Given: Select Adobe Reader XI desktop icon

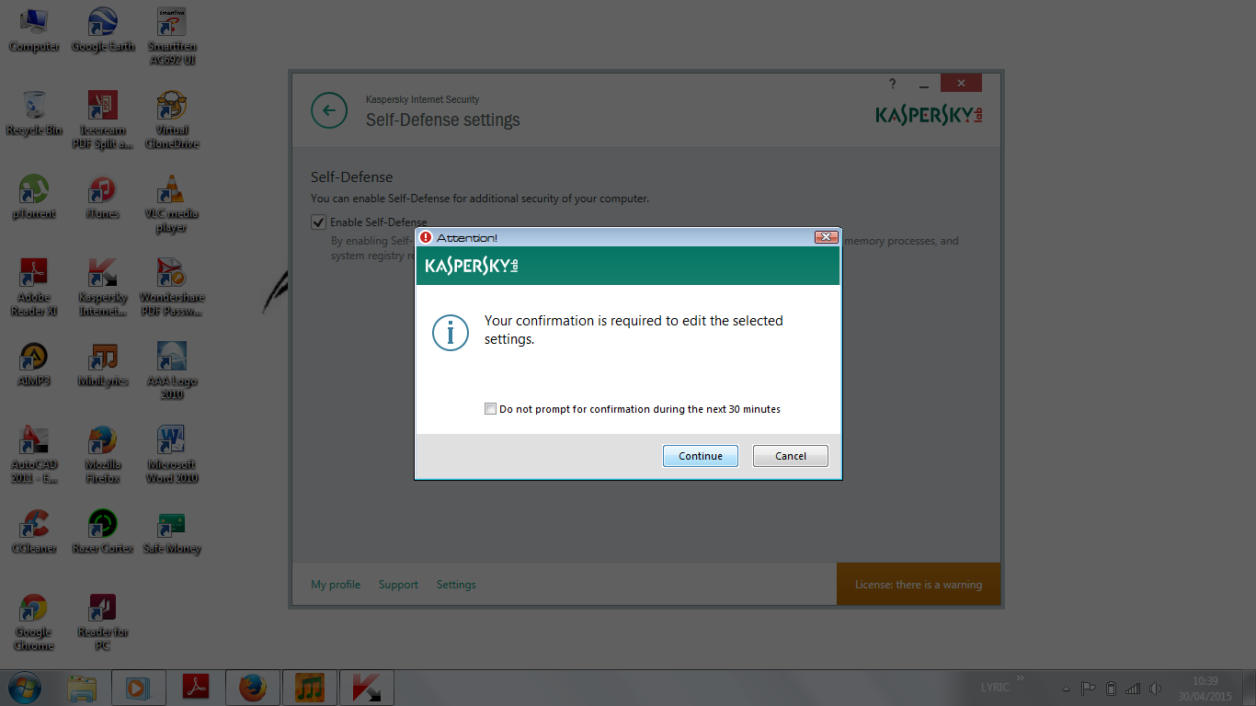Looking at the screenshot, I should pos(34,287).
